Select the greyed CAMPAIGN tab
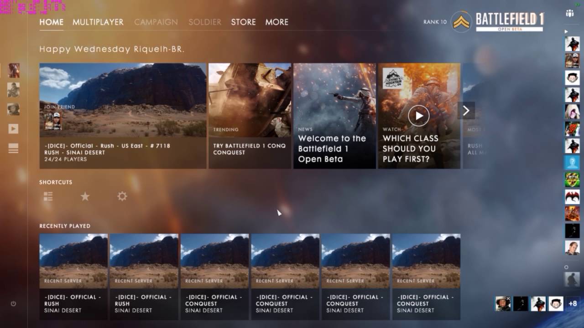Image resolution: width=584 pixels, height=328 pixels. pyautogui.click(x=156, y=22)
